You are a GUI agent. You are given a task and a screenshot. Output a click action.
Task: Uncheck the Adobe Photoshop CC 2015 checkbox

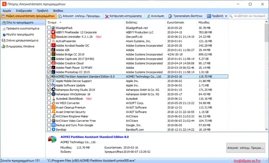click(x=49, y=72)
